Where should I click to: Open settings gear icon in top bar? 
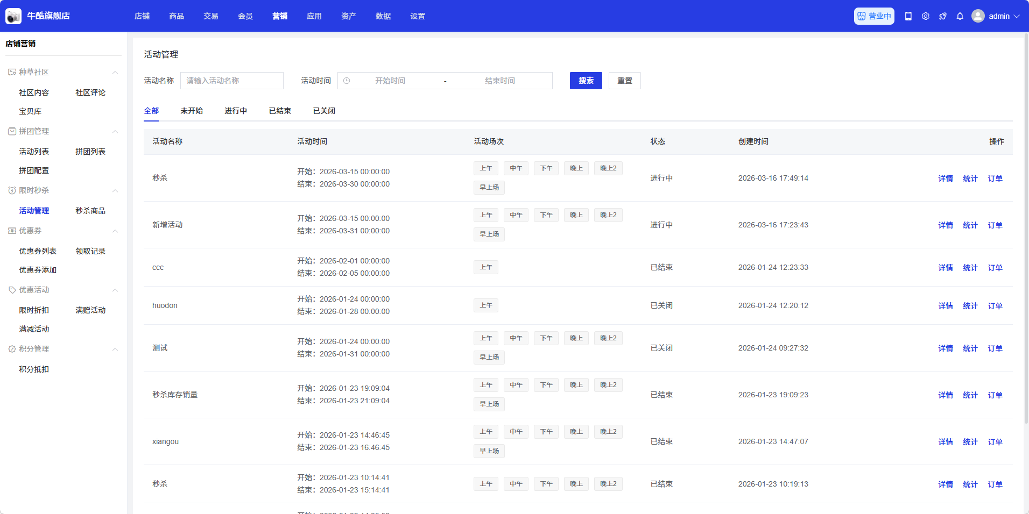(926, 16)
